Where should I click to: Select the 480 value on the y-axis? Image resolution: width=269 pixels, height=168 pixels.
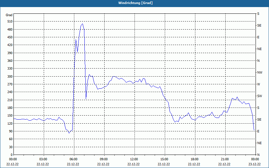pyautogui.click(x=10, y=30)
